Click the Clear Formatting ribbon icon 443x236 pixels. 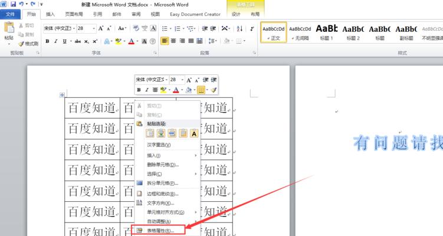click(x=136, y=28)
